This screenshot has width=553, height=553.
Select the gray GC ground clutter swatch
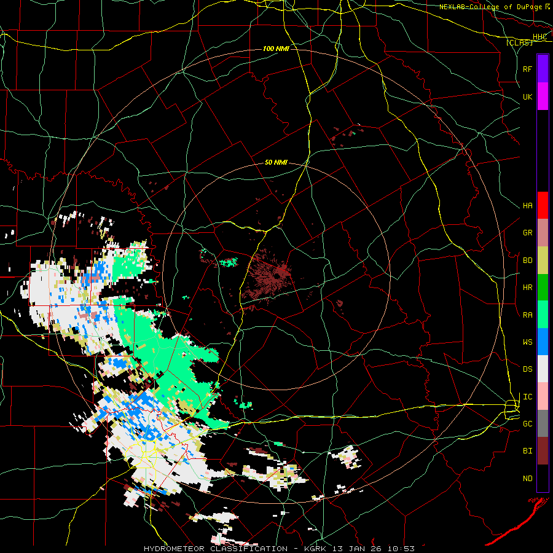click(543, 423)
